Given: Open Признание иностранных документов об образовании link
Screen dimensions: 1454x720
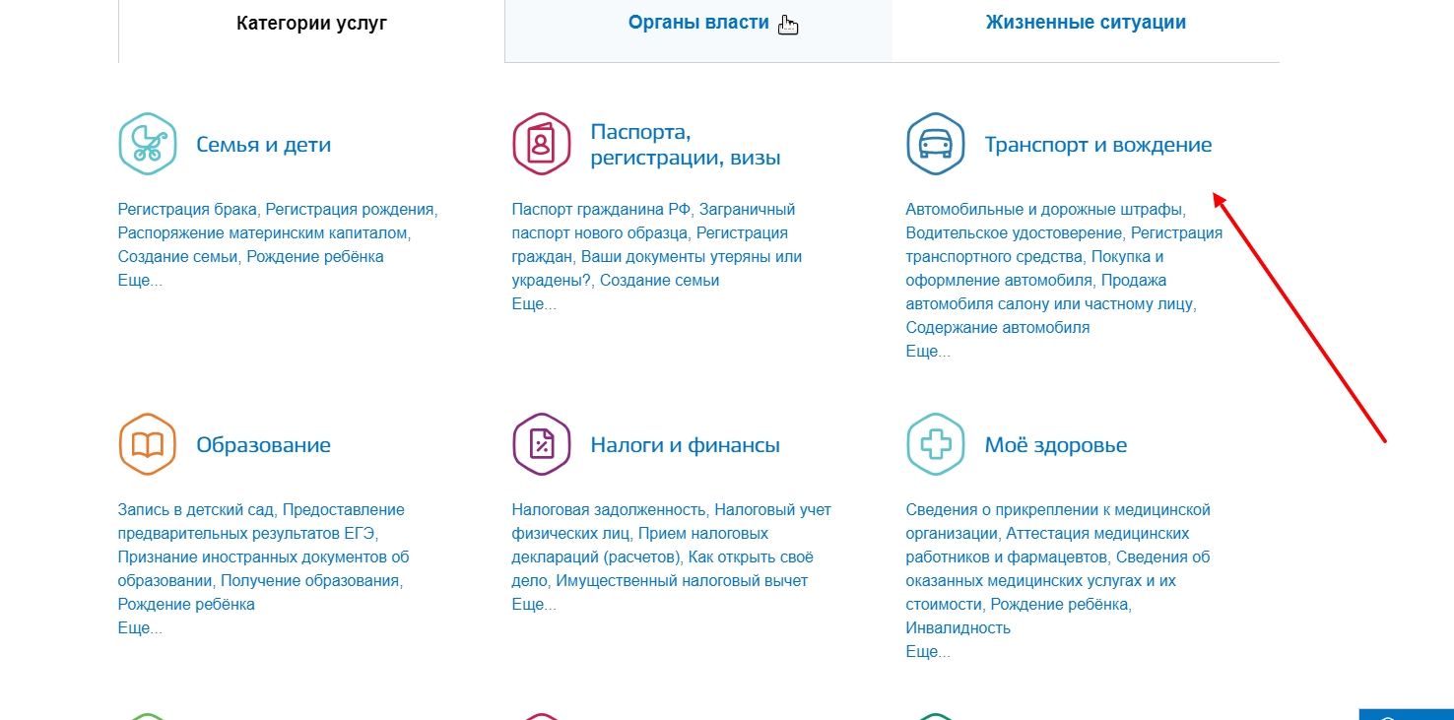Looking at the screenshot, I should [263, 569].
